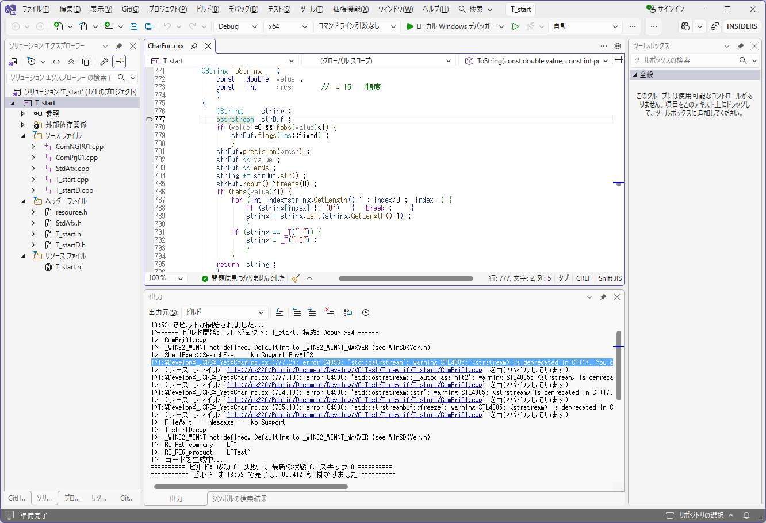Open the 自動 dropdown in toolbar
Viewport: 766px width, 523px height.
click(585, 26)
